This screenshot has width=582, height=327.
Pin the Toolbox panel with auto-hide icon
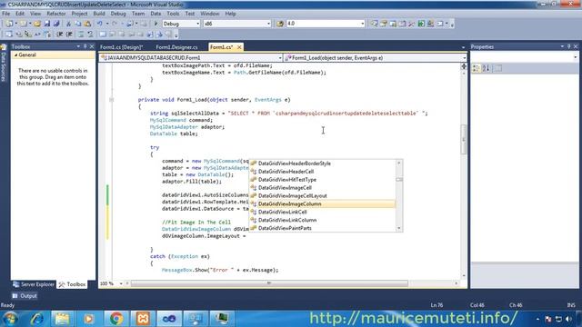(x=85, y=46)
